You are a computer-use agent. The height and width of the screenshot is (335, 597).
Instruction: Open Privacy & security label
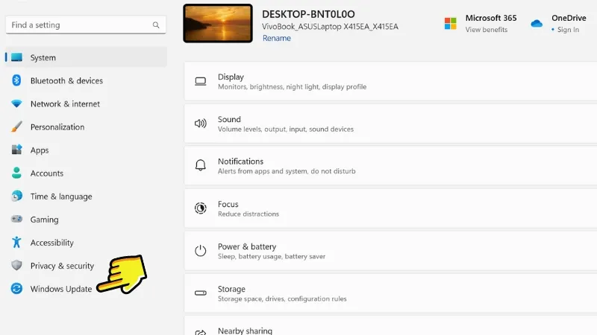[62, 266]
